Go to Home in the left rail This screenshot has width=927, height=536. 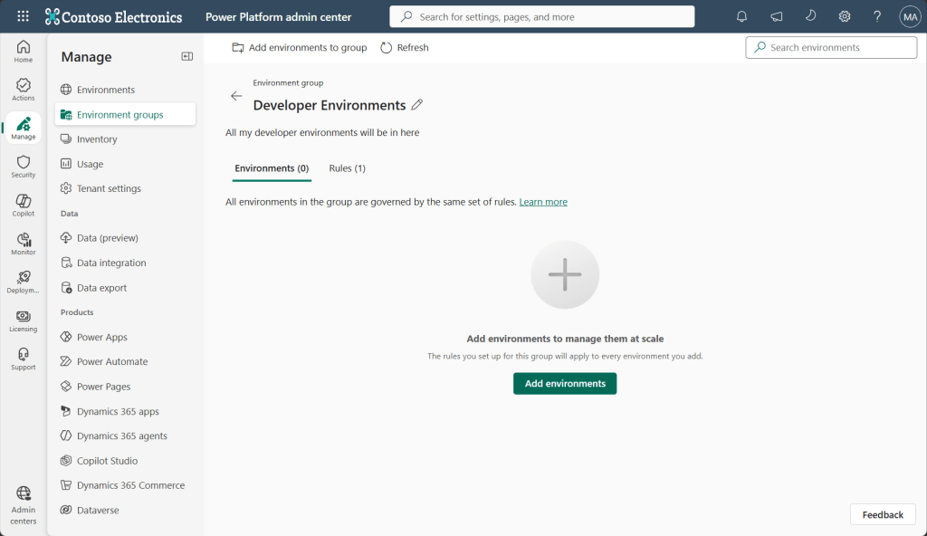click(x=23, y=52)
